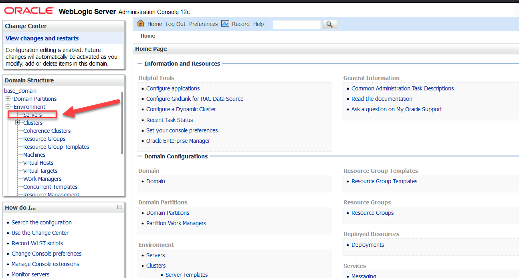
Task: Click View changes and restarts link
Action: coord(42,38)
